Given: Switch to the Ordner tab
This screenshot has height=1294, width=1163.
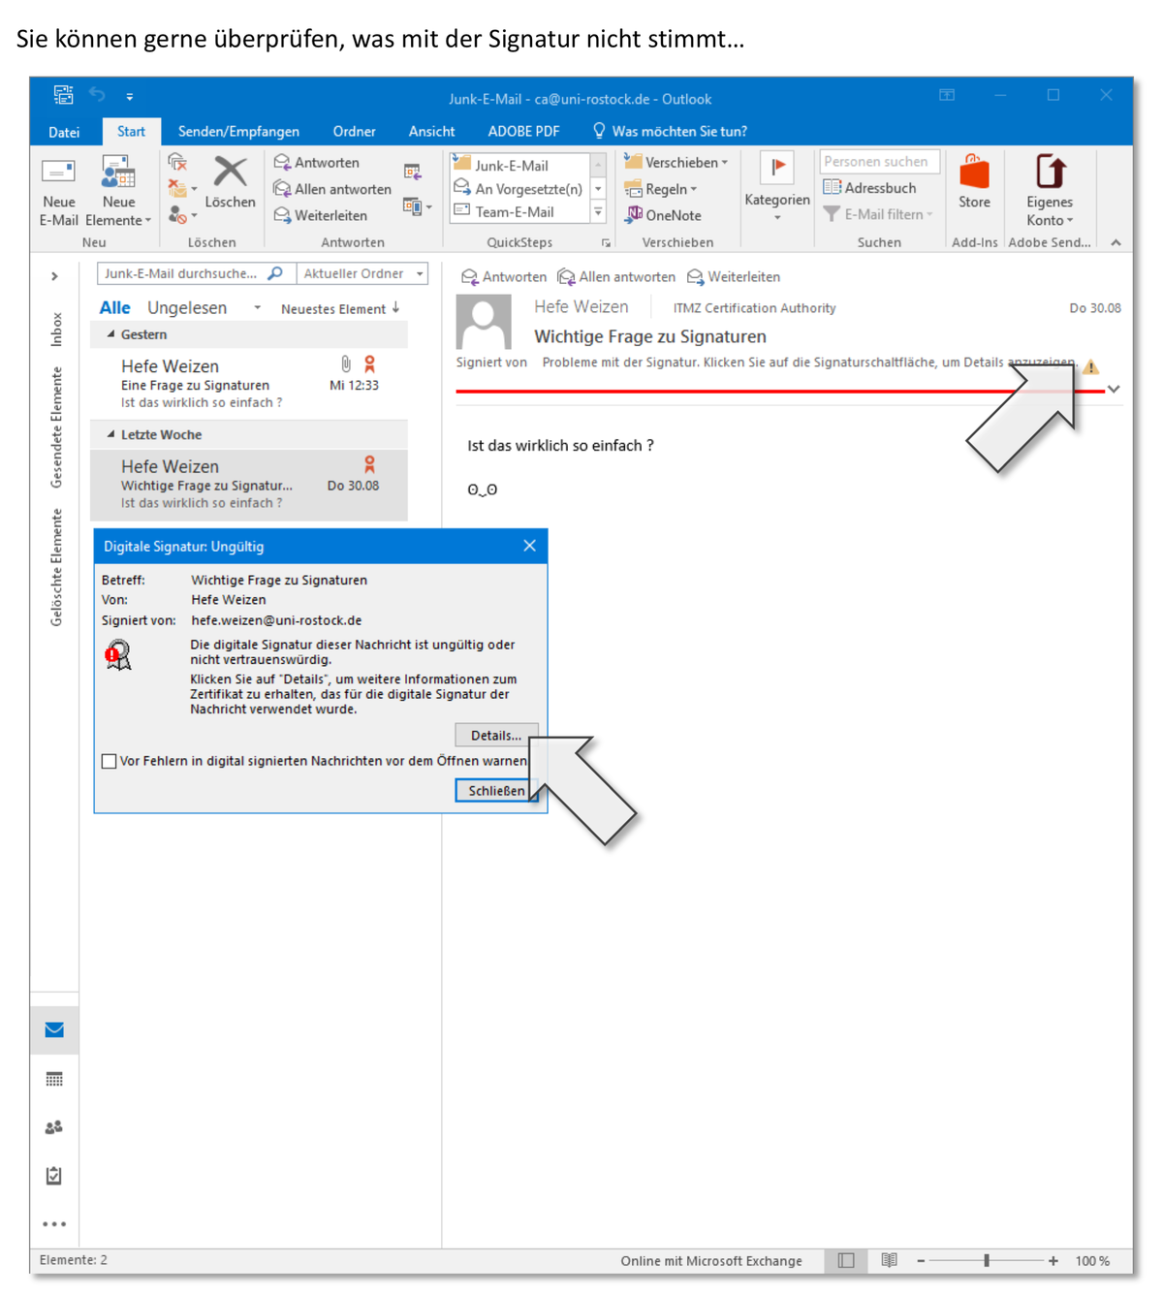Looking at the screenshot, I should coord(354,132).
